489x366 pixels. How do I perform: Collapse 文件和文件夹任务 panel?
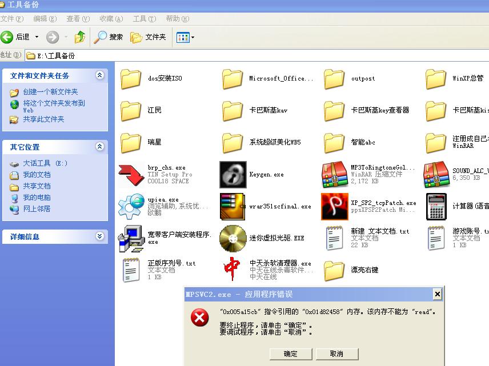(100, 75)
